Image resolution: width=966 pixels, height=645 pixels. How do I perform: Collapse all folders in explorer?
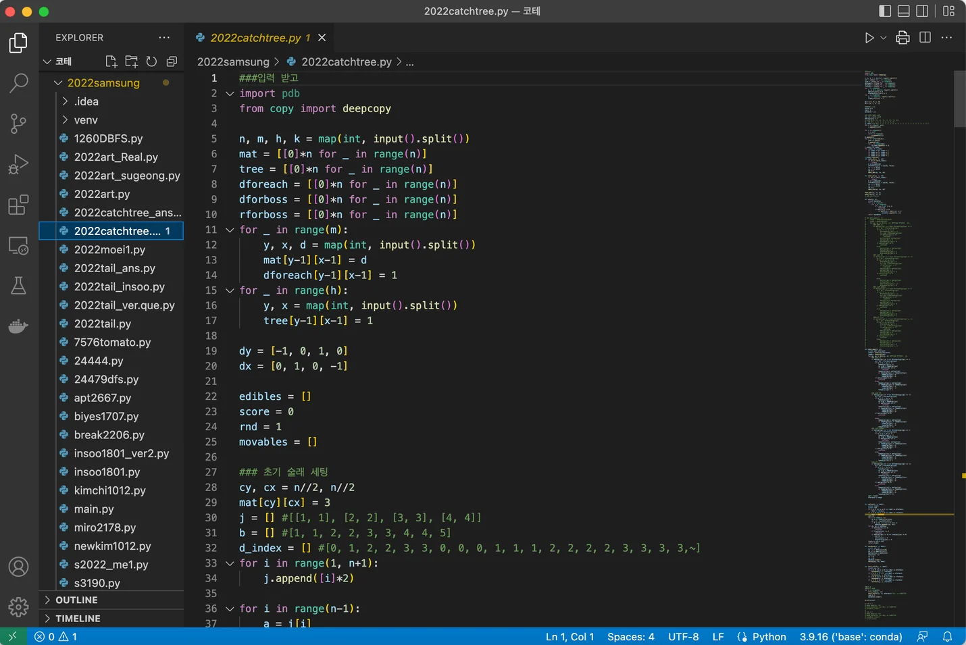pyautogui.click(x=172, y=61)
